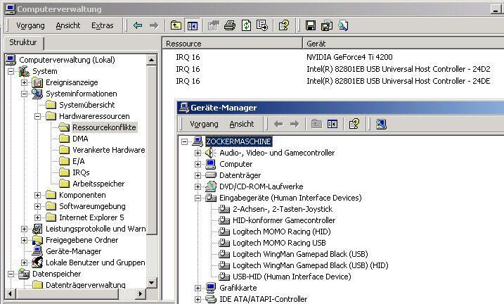Screen dimensions: 504x304
Task: Open the Extras menu
Action: click(102, 25)
